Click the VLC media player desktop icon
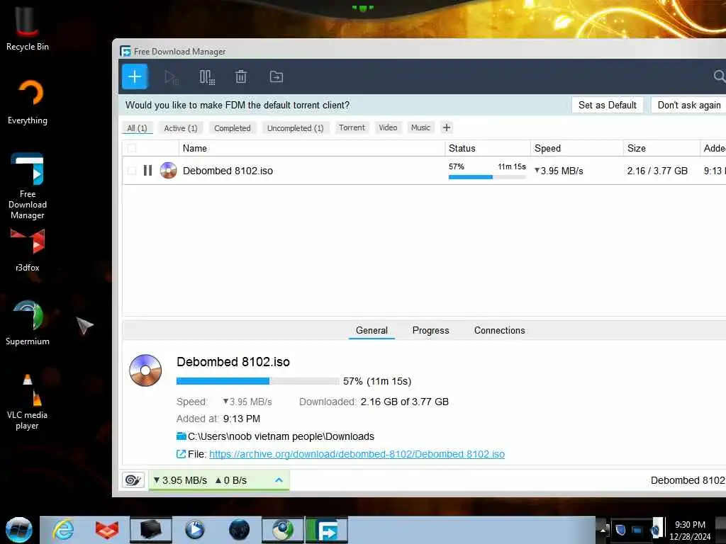The height and width of the screenshot is (544, 726). (x=28, y=402)
